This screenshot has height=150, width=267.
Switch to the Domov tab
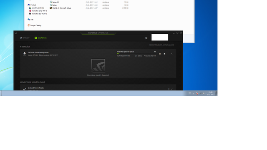tap(25, 38)
